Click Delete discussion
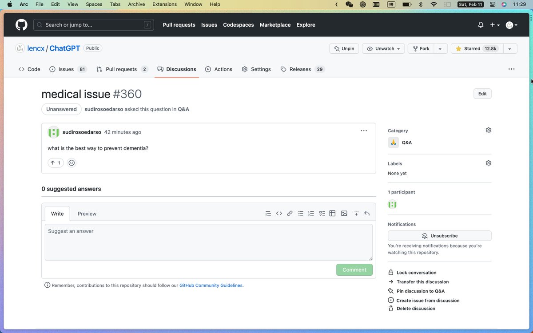The height and width of the screenshot is (333, 533). click(412, 309)
